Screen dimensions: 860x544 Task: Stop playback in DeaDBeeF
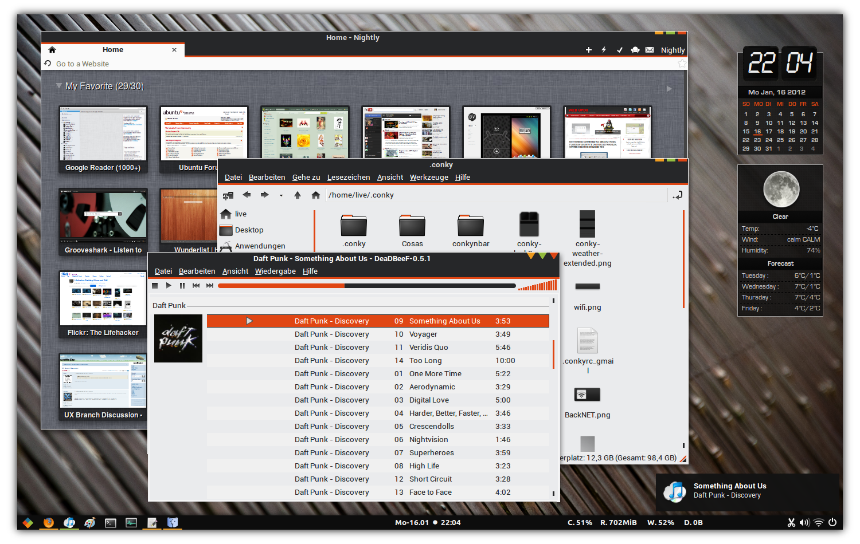point(155,285)
